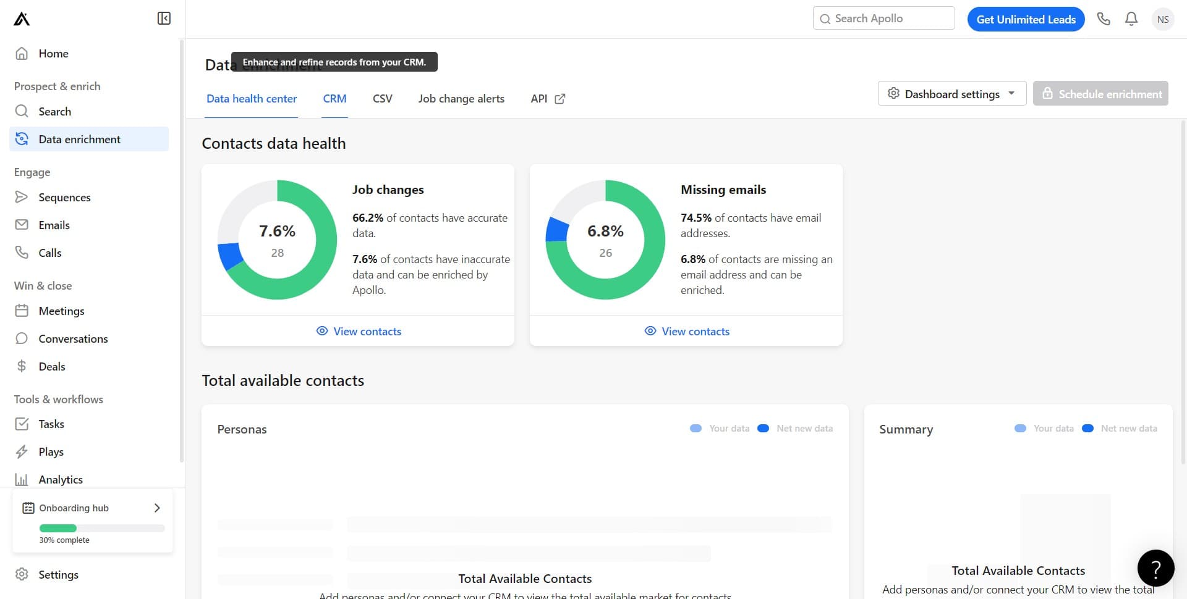Collapse the left sidebar
Screen dimensions: 1187x599
click(x=164, y=19)
